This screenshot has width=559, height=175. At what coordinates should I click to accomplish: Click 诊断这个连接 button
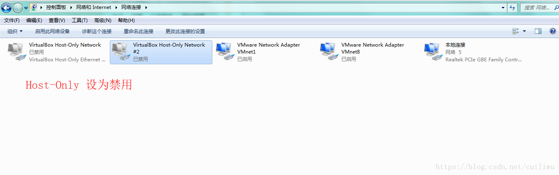pyautogui.click(x=97, y=31)
